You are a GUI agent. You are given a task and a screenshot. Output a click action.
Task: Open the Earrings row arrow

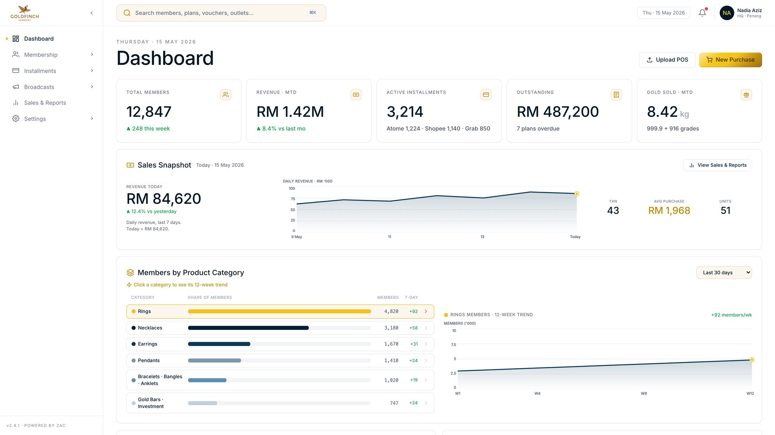coord(426,344)
